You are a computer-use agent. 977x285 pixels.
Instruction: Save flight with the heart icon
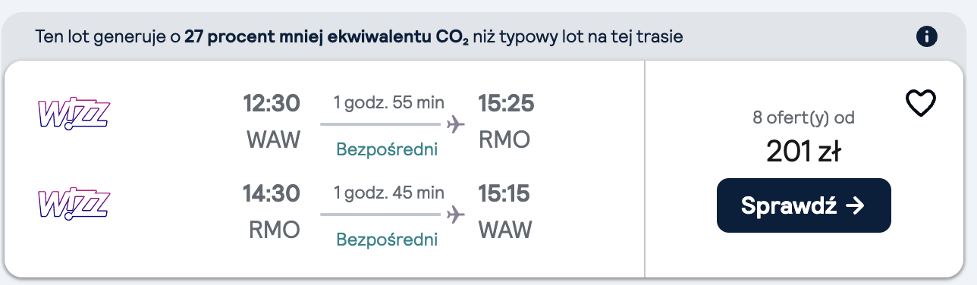click(x=922, y=102)
